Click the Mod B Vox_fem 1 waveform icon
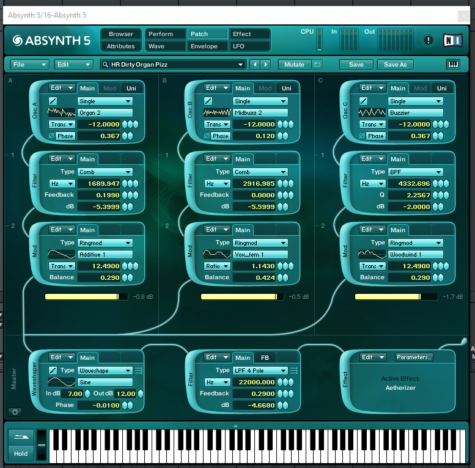 point(217,254)
